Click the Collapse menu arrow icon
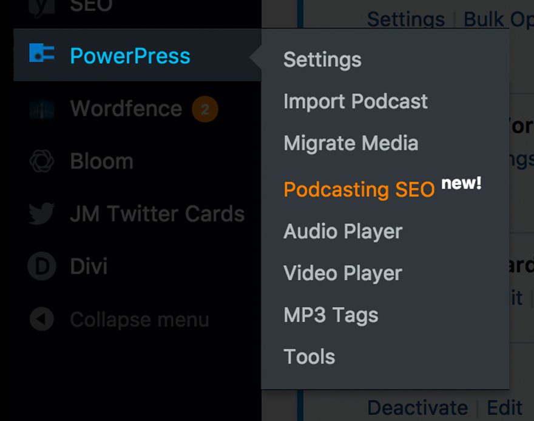The image size is (534, 421). coord(40,320)
